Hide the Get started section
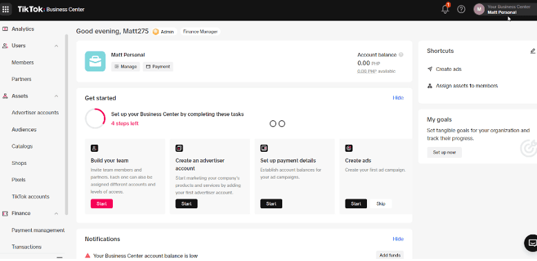 (x=398, y=98)
